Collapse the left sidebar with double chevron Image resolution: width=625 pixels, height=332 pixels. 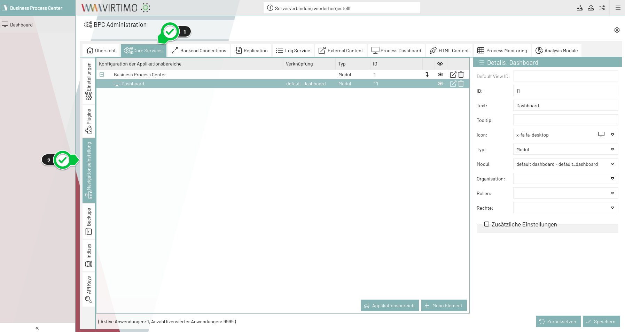37,328
